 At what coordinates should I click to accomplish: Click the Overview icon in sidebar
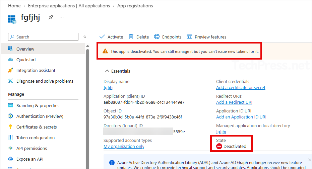point(10,49)
